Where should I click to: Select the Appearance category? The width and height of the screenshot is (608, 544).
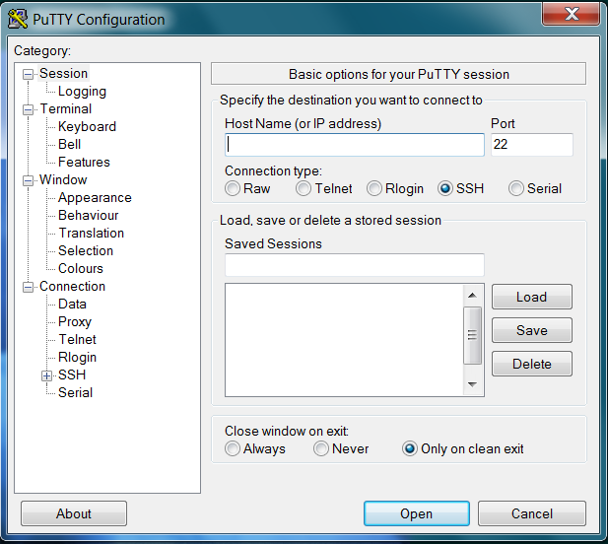point(95,198)
